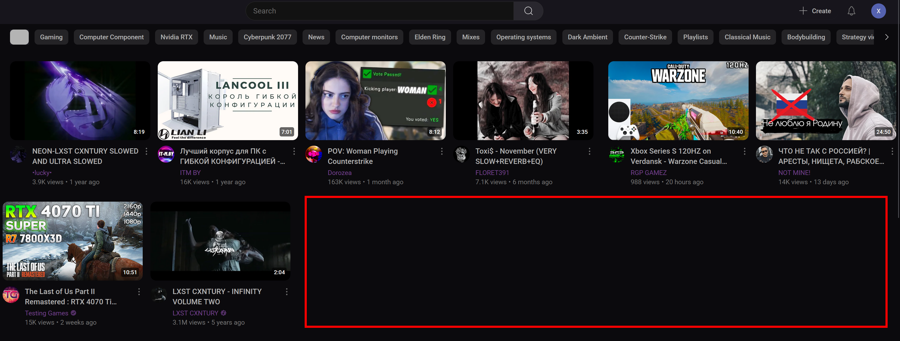Click title 'NEON-LXST CXNTURY SLOWED AND ULTRA SLOWED'
This screenshot has width=900, height=341.
[x=85, y=156]
